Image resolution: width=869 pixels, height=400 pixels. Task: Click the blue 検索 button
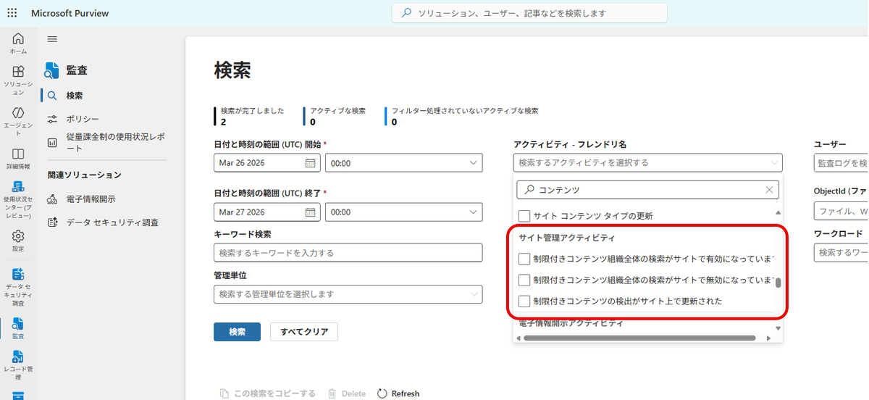pyautogui.click(x=237, y=332)
